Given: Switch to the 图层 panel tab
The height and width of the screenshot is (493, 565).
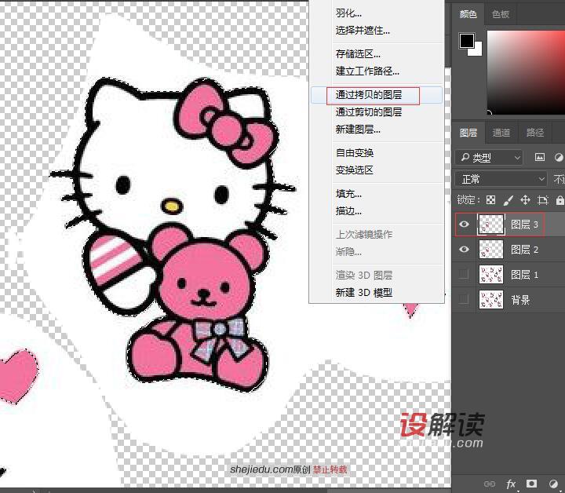Looking at the screenshot, I should (x=468, y=133).
